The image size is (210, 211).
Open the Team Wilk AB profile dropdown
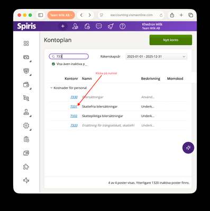pos(61,15)
